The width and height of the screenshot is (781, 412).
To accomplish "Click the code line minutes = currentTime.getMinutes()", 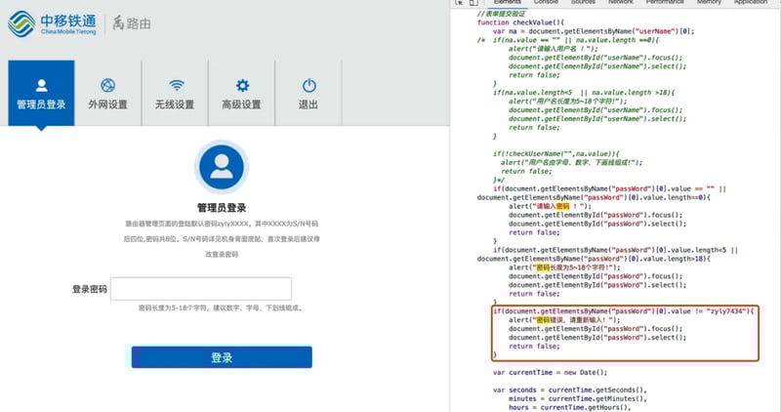I will click(x=577, y=398).
